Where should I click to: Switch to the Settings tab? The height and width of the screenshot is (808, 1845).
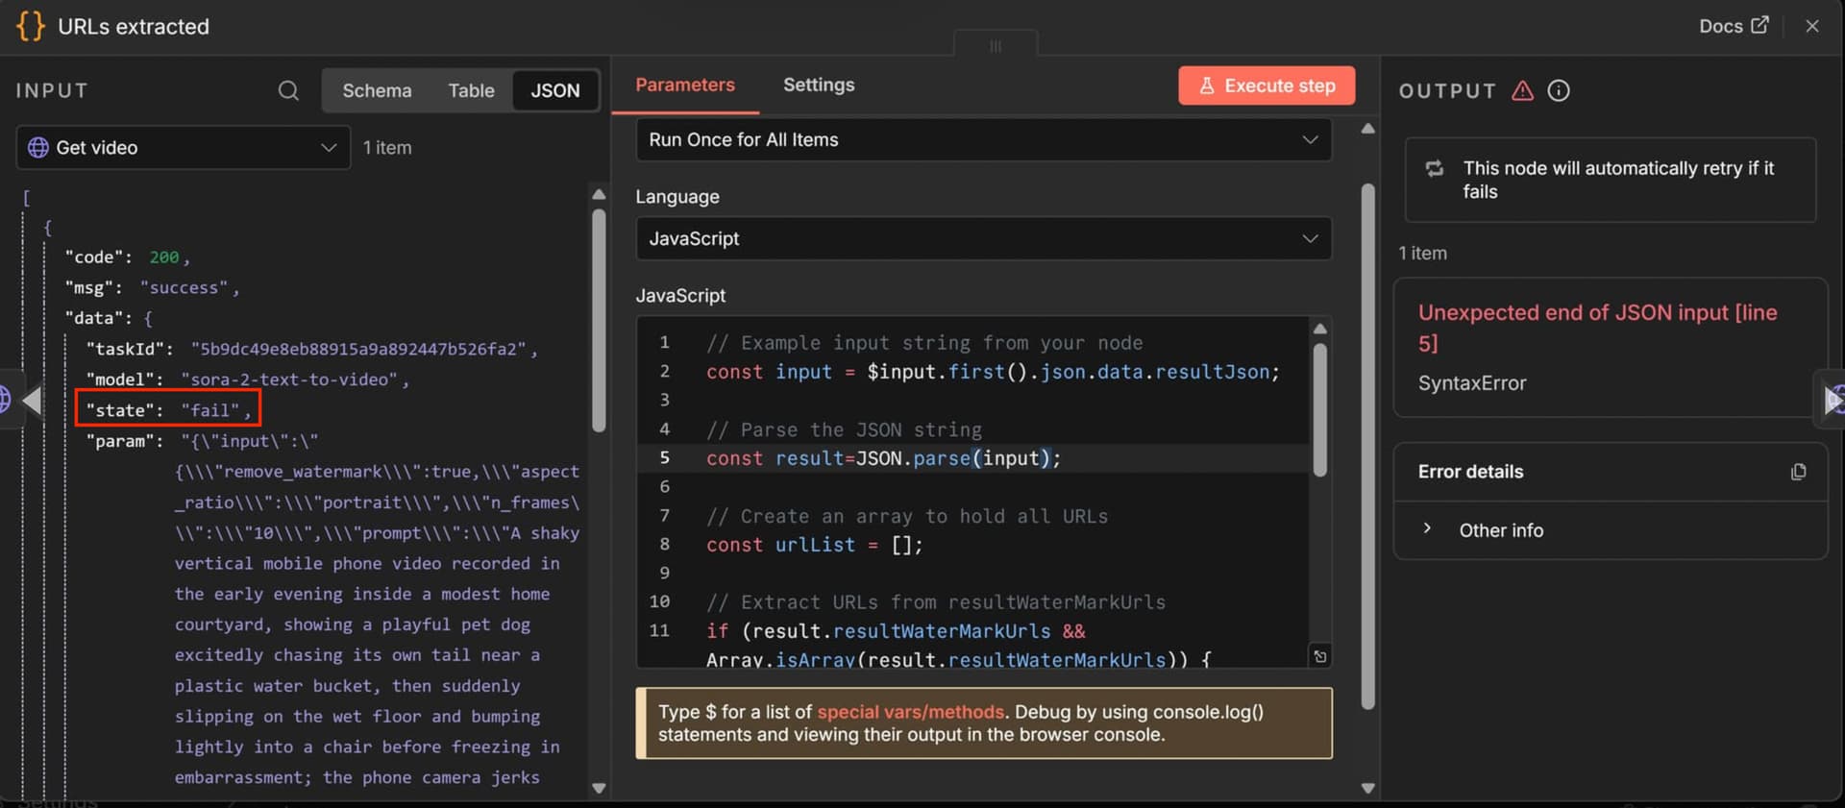point(818,86)
